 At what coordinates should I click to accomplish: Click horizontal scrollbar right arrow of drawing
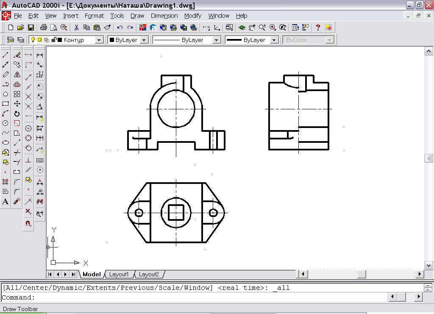point(420,274)
